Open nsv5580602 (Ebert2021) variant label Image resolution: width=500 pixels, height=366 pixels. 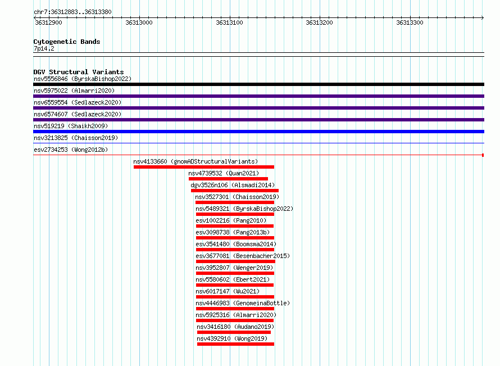(x=233, y=279)
